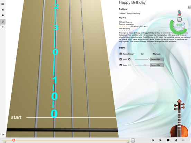Image resolution: width=191 pixels, height=143 pixels.
Task: Click the "Difficulty:Beginner" text
Action: (126, 22)
